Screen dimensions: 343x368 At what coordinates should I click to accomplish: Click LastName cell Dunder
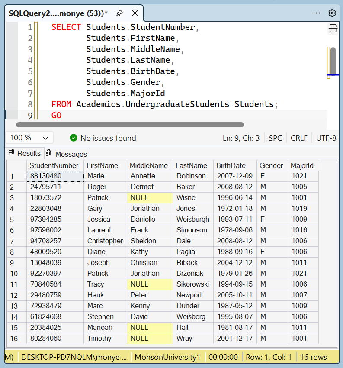pos(193,306)
